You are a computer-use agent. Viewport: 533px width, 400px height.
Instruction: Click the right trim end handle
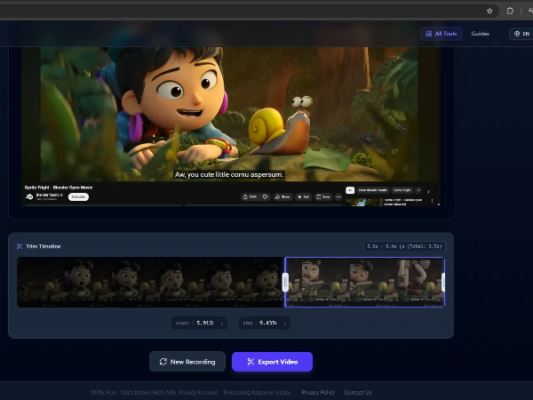(x=443, y=283)
